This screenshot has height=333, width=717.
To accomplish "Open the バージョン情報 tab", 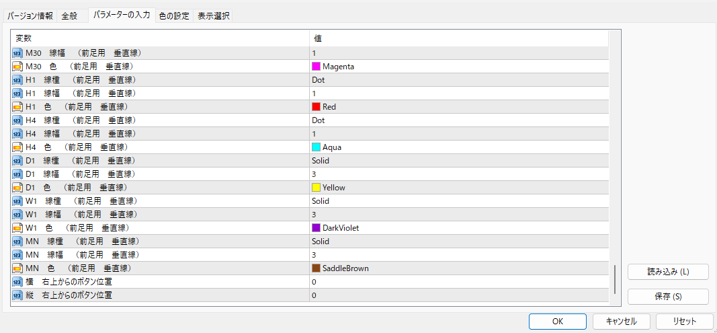I will pos(30,15).
